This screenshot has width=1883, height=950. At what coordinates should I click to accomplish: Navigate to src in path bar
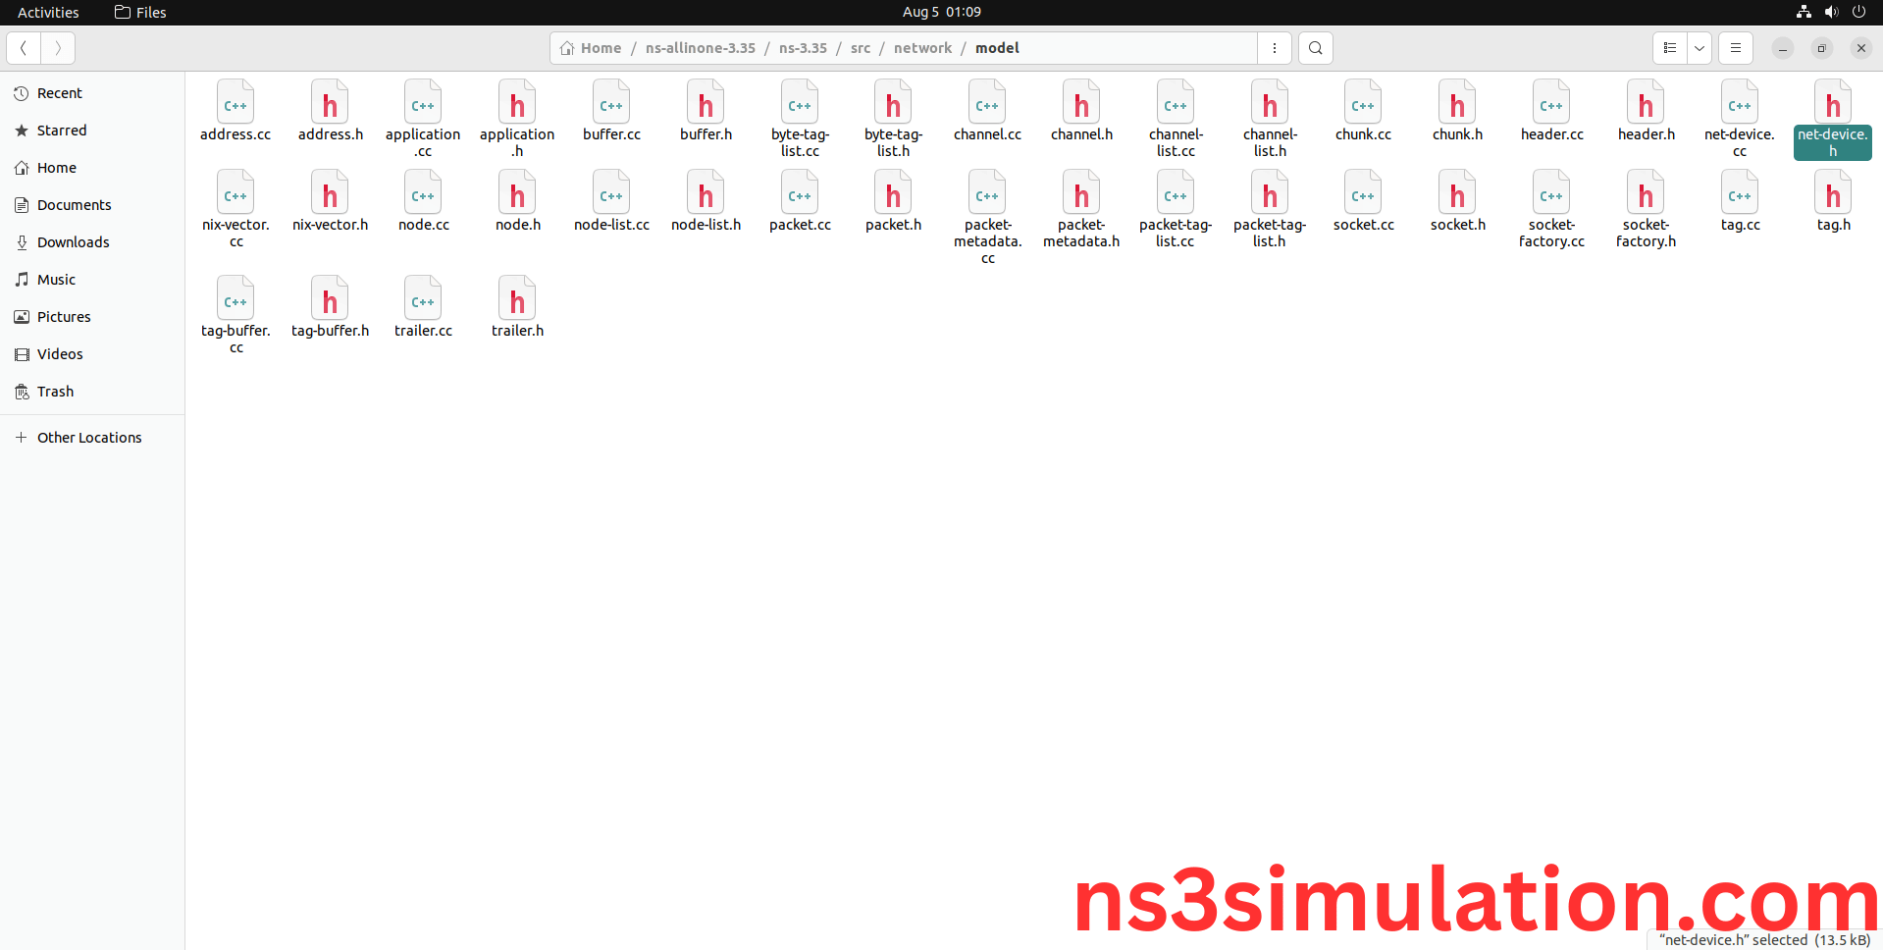(861, 48)
